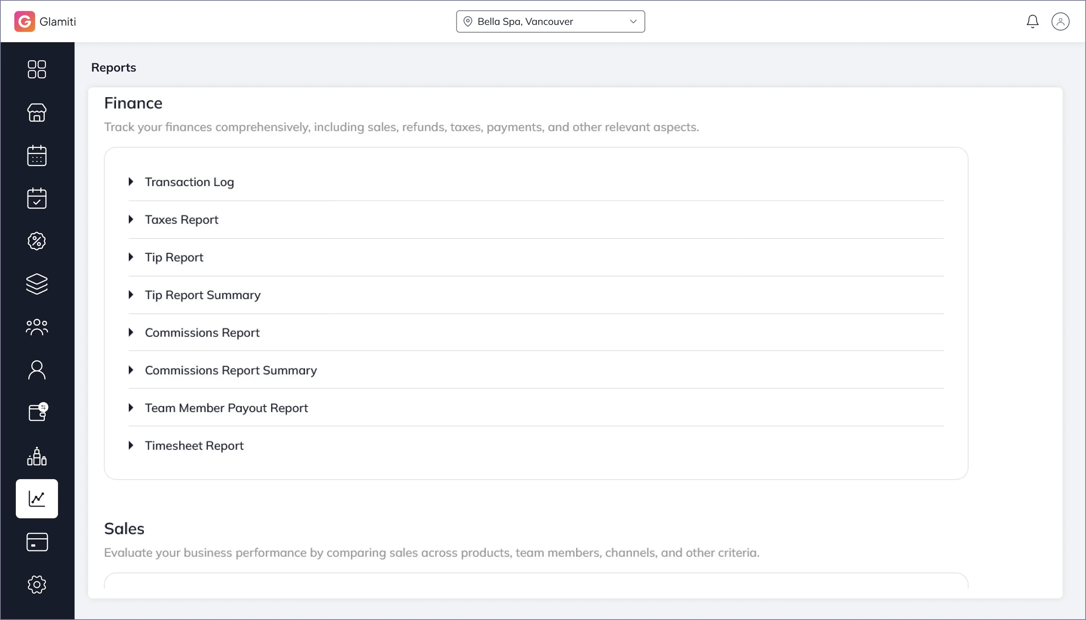
Task: Expand the Taxes Report row
Action: pyautogui.click(x=182, y=220)
